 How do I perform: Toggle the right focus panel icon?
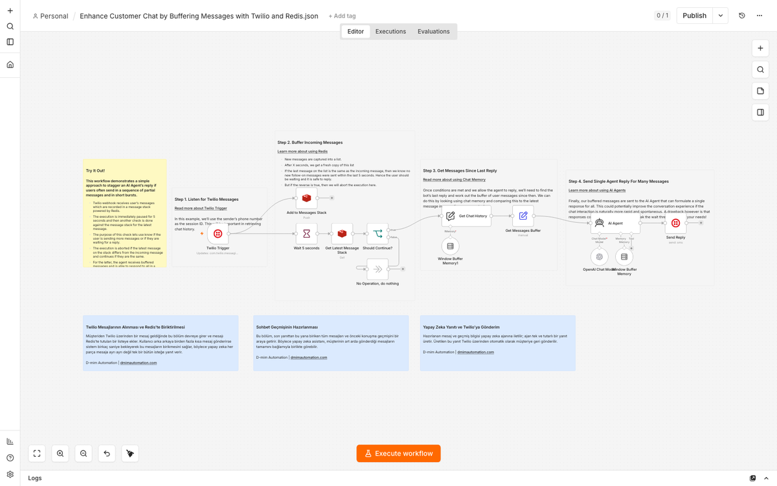click(x=761, y=112)
